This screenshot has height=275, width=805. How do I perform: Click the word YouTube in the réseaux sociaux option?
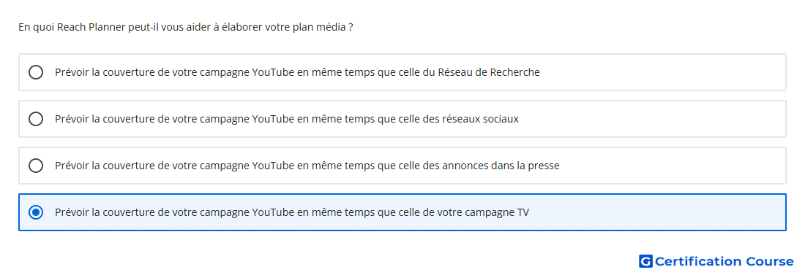click(273, 119)
